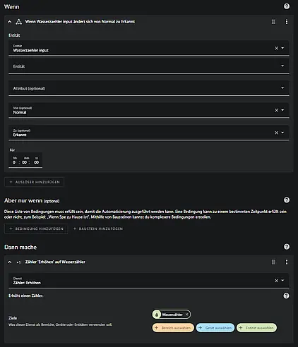
Task: Grab the trigger's drag handle icon
Action: click(x=273, y=22)
